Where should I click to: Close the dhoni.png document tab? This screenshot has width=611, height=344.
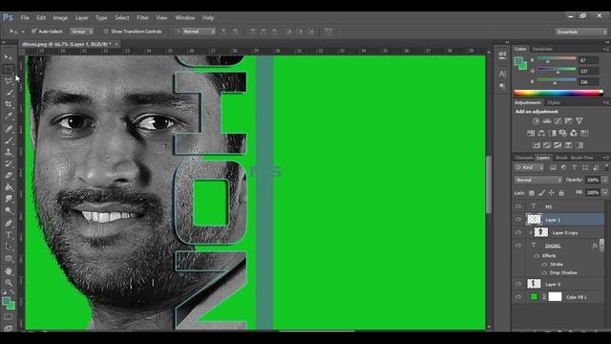116,44
